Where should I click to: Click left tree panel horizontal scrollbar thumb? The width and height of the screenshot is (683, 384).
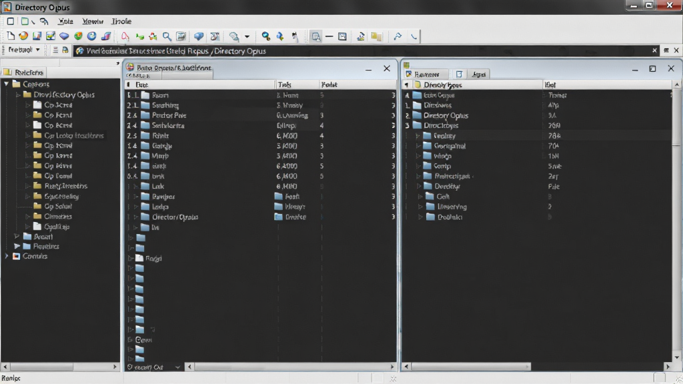coord(41,367)
